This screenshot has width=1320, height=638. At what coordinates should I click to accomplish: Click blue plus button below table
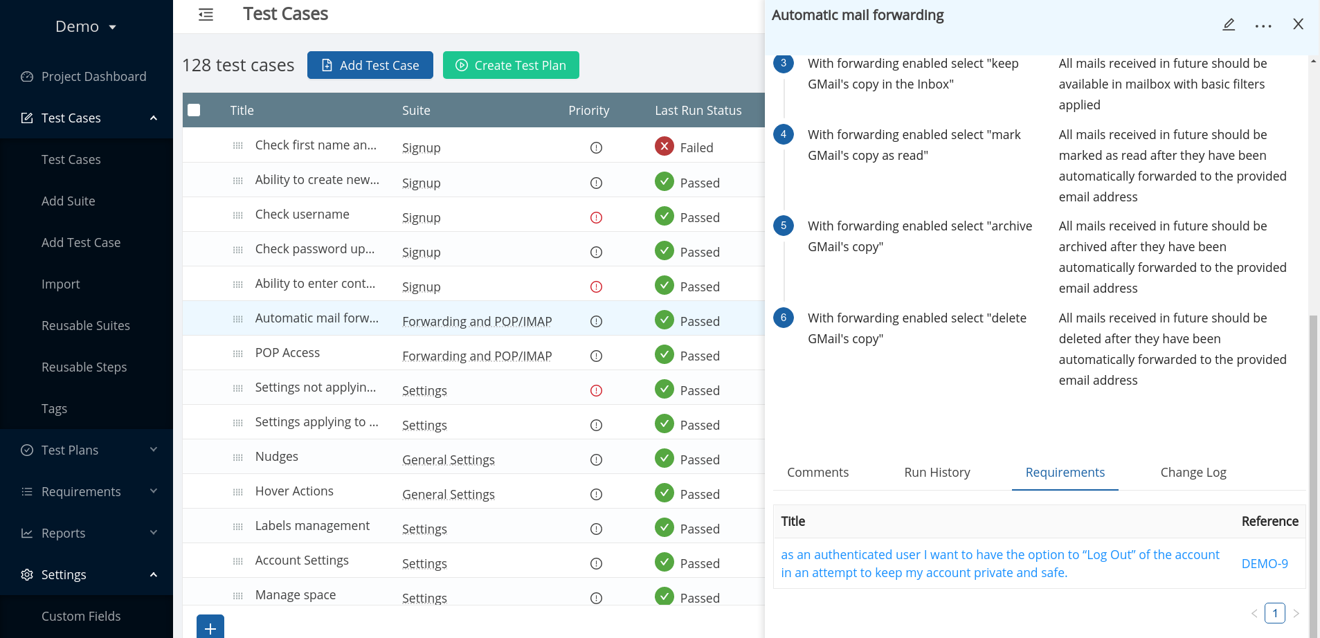[210, 627]
